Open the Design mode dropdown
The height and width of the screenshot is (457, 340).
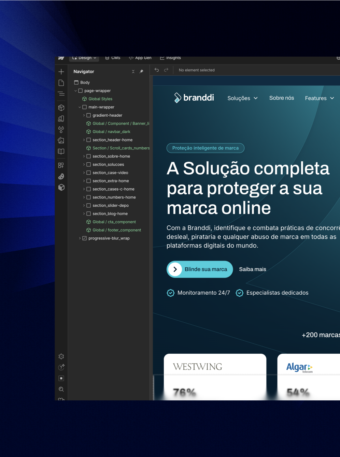(84, 58)
